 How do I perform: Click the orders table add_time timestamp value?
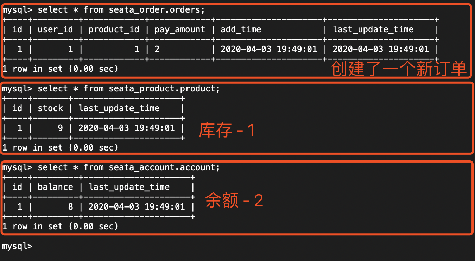[x=268, y=49]
